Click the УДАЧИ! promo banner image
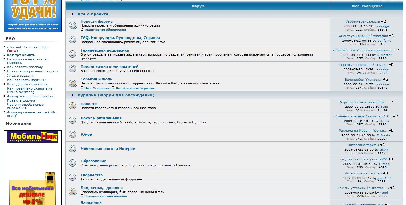Image resolution: width=406 pixels, height=205 pixels. (x=33, y=16)
